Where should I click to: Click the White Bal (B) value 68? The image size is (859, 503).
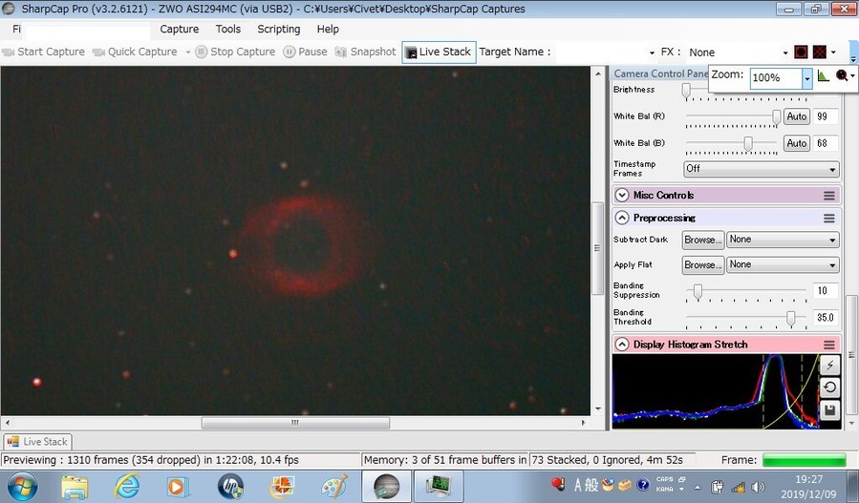click(x=825, y=143)
